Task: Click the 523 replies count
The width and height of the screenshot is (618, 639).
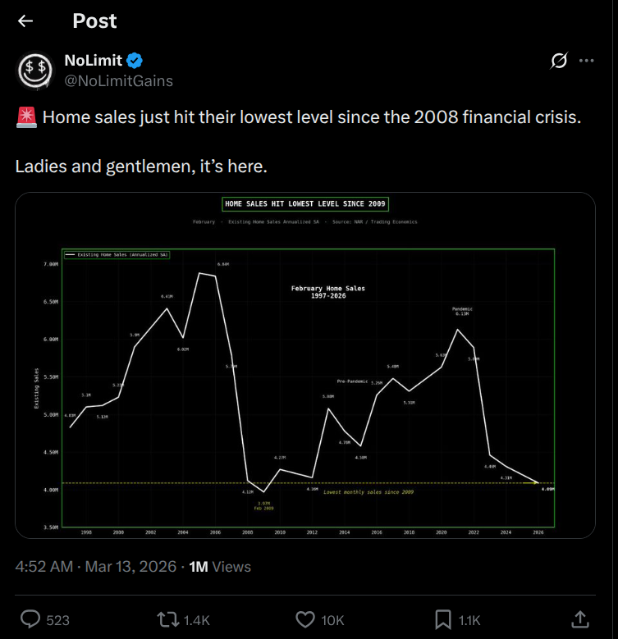Action: pyautogui.click(x=57, y=620)
